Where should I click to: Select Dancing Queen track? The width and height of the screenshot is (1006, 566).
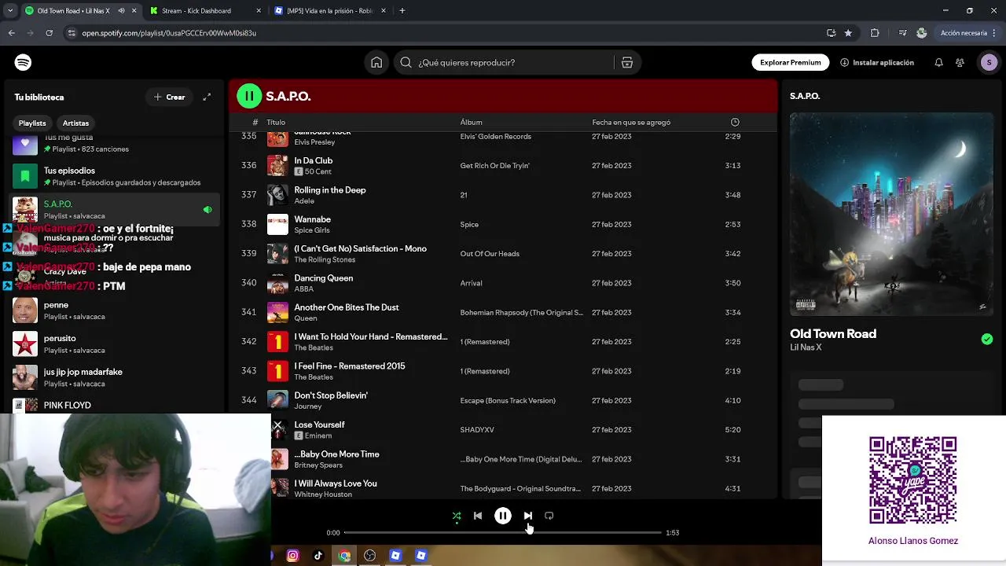(323, 278)
